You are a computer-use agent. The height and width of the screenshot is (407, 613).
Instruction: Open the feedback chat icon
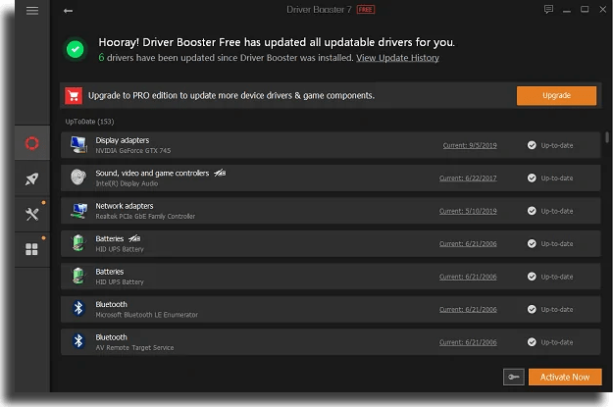(548, 10)
